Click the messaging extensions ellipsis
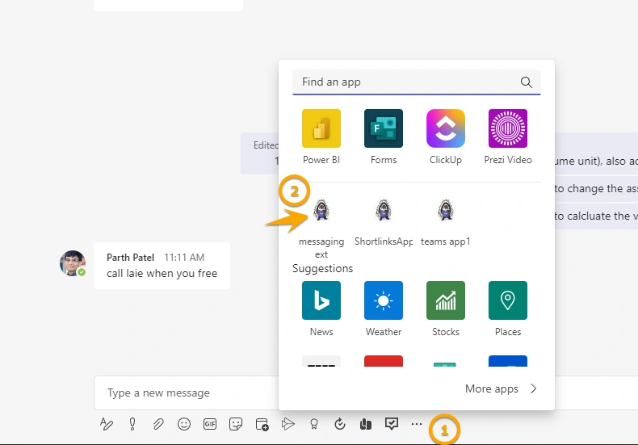The height and width of the screenshot is (445, 638). 417,424
